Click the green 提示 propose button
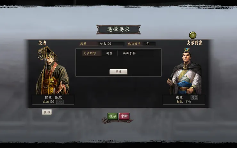 [x=113, y=116]
